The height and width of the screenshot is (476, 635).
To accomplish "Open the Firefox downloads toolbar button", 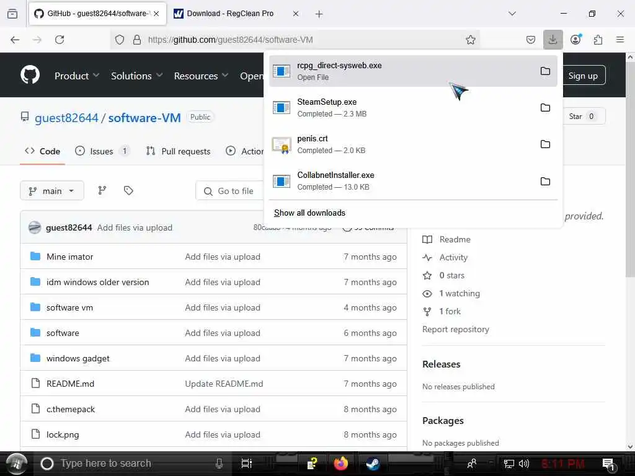I will pos(553,40).
